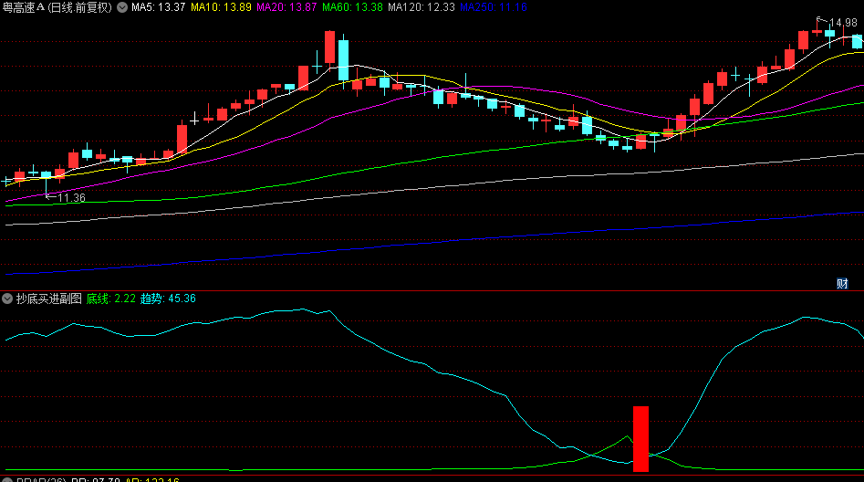This screenshot has height=482, width=864.
Task: Click the tall cyan candlestick at the first peak
Action: pyautogui.click(x=343, y=60)
